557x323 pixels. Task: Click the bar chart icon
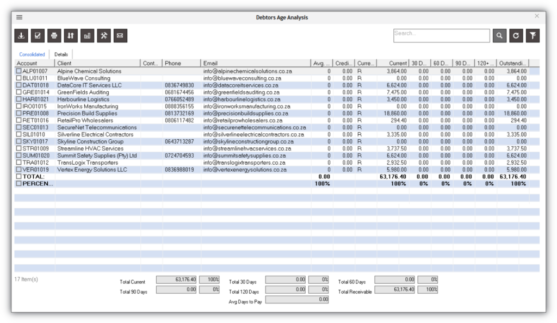88,35
